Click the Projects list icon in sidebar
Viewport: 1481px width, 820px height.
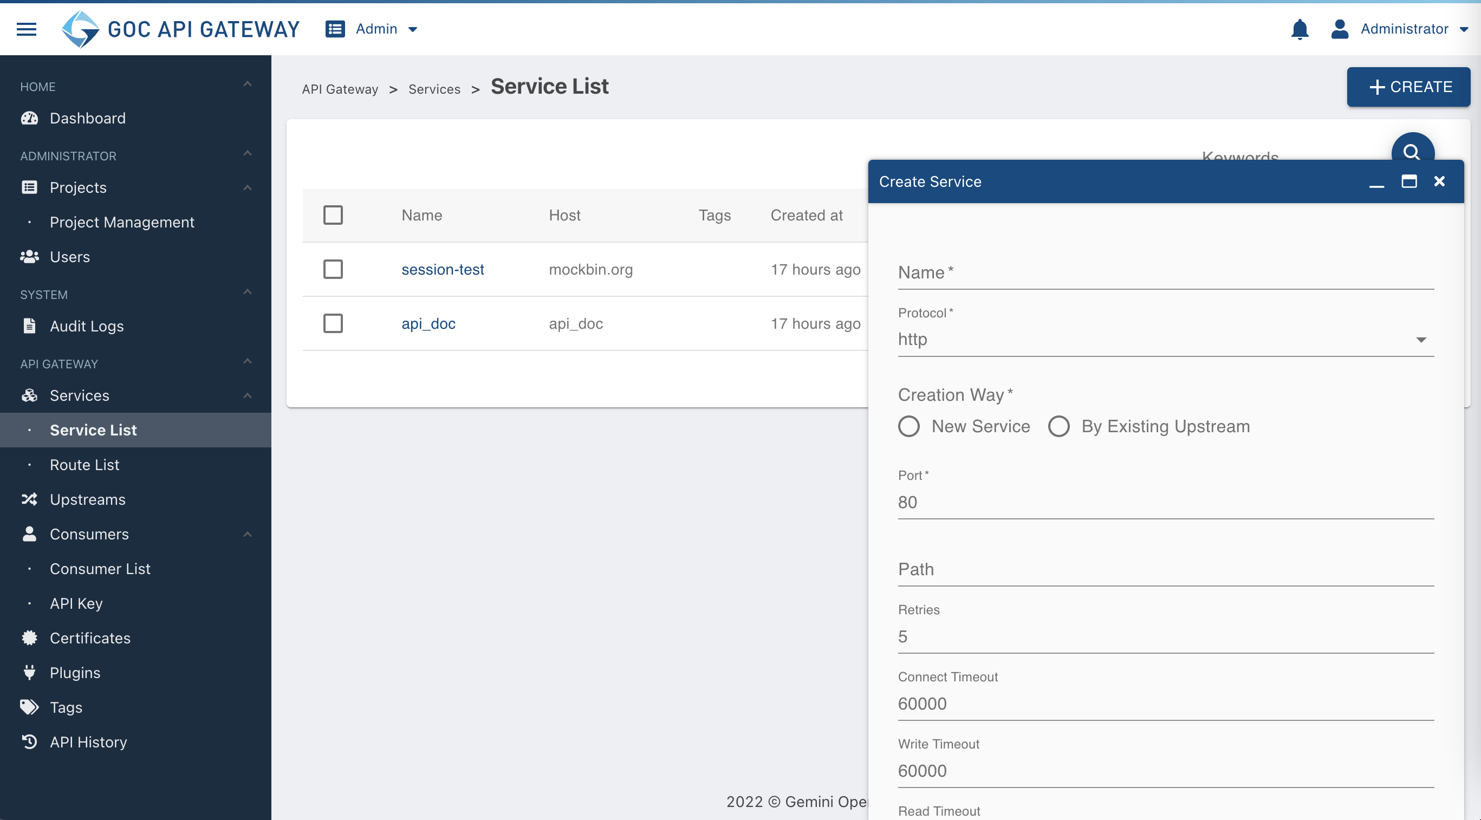click(29, 187)
